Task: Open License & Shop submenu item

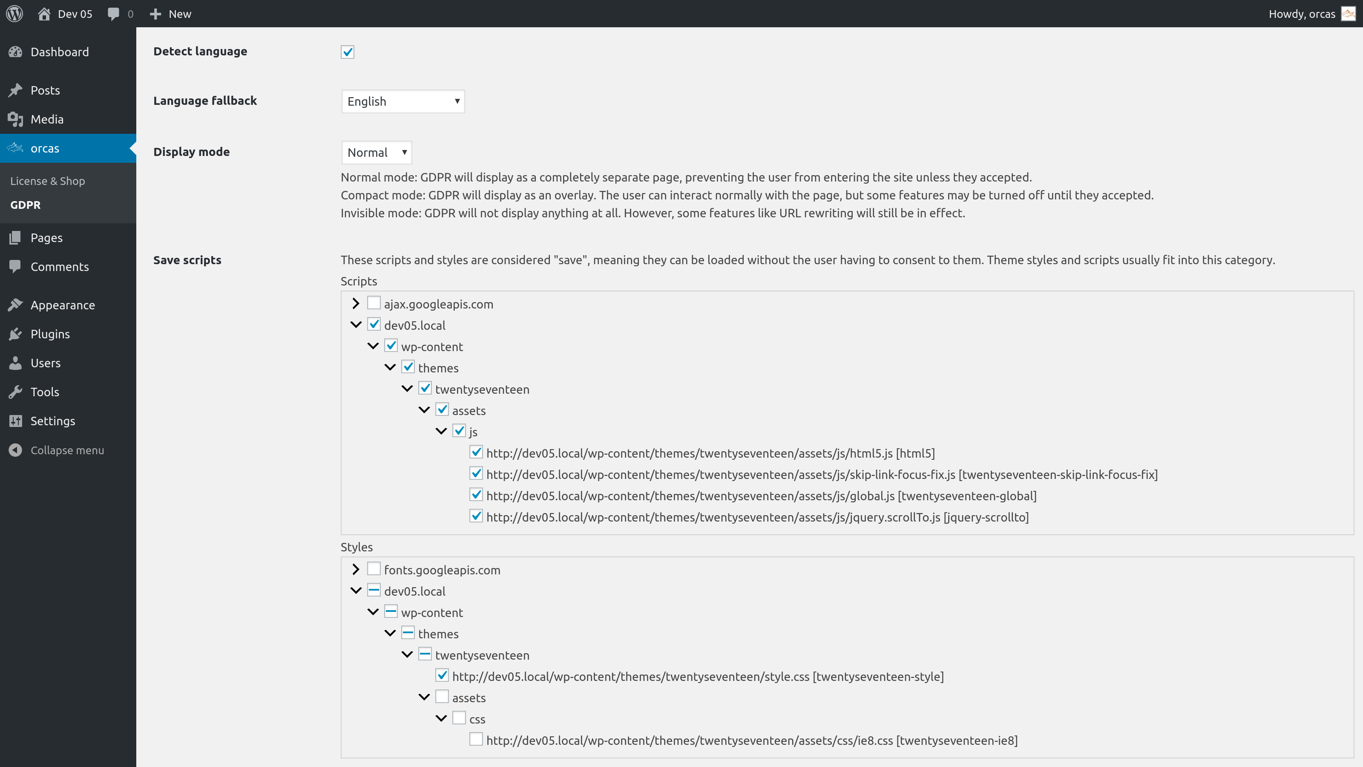Action: (48, 181)
